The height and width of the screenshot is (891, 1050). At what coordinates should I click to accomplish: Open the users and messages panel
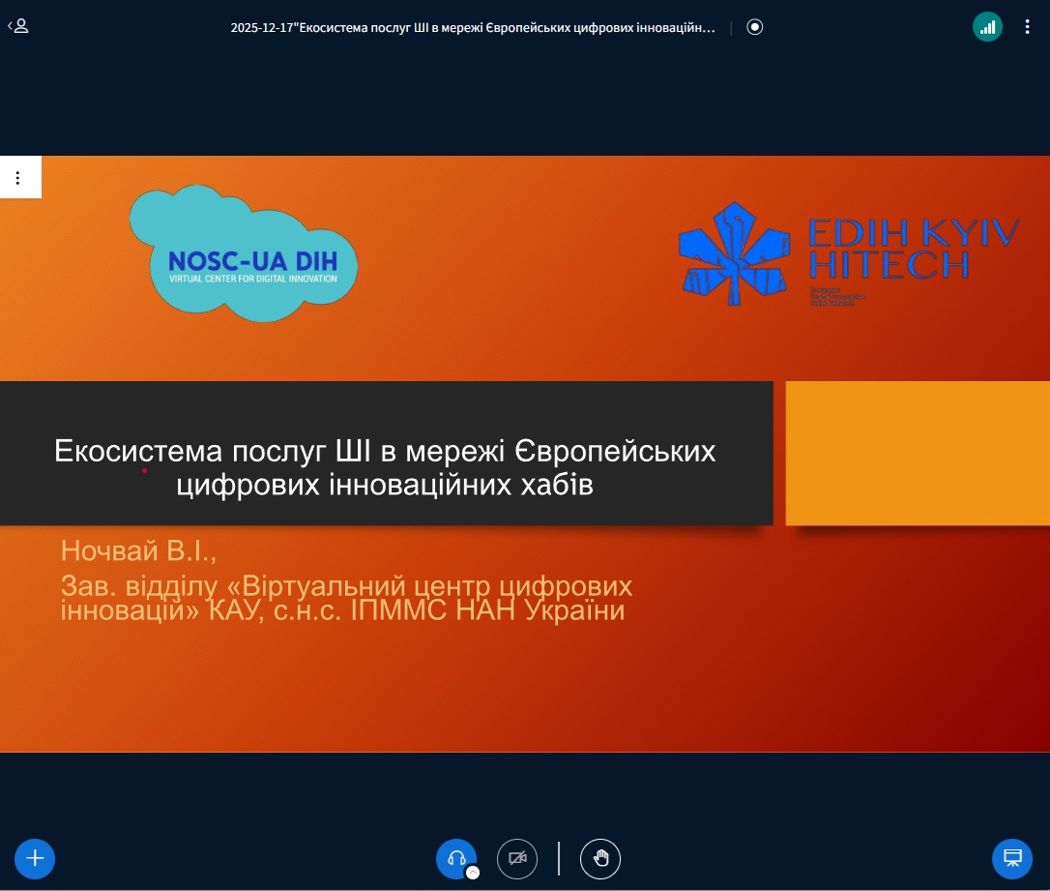[x=18, y=27]
